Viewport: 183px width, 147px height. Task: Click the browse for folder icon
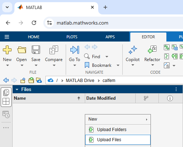[x=31, y=80]
